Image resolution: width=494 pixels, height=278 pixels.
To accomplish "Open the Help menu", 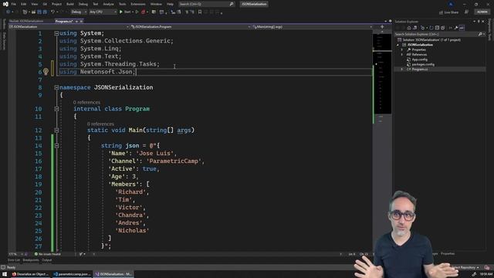I will (x=170, y=4).
